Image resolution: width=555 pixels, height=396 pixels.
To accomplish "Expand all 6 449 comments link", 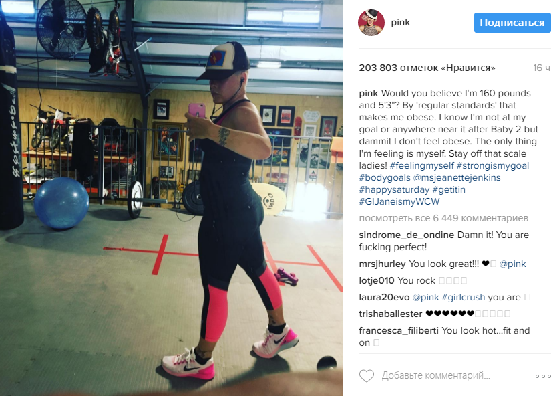I will 443,218.
